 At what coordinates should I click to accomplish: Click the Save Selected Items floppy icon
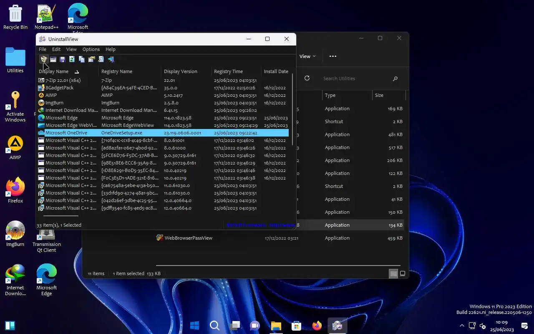(63, 59)
